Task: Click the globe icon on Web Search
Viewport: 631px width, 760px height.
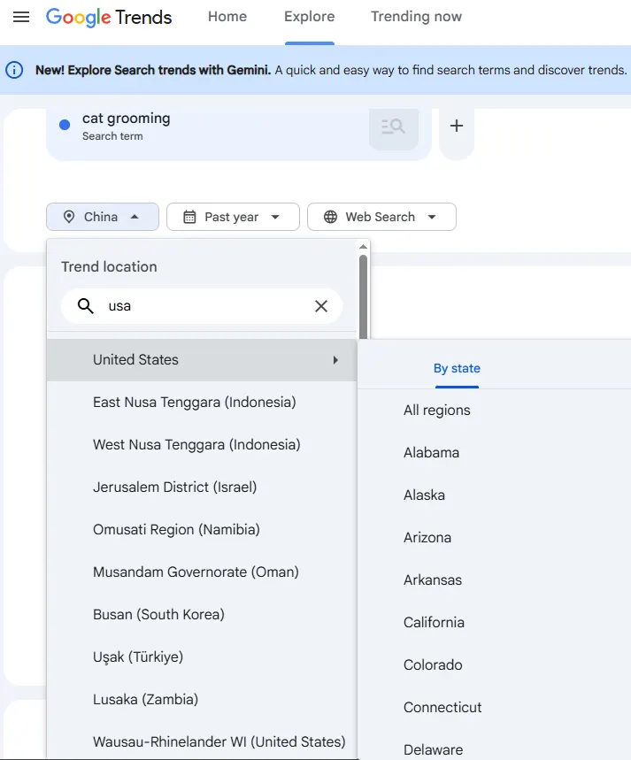Action: point(330,217)
